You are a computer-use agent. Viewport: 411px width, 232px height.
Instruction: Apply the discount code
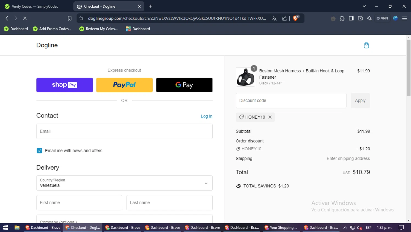pos(360,101)
